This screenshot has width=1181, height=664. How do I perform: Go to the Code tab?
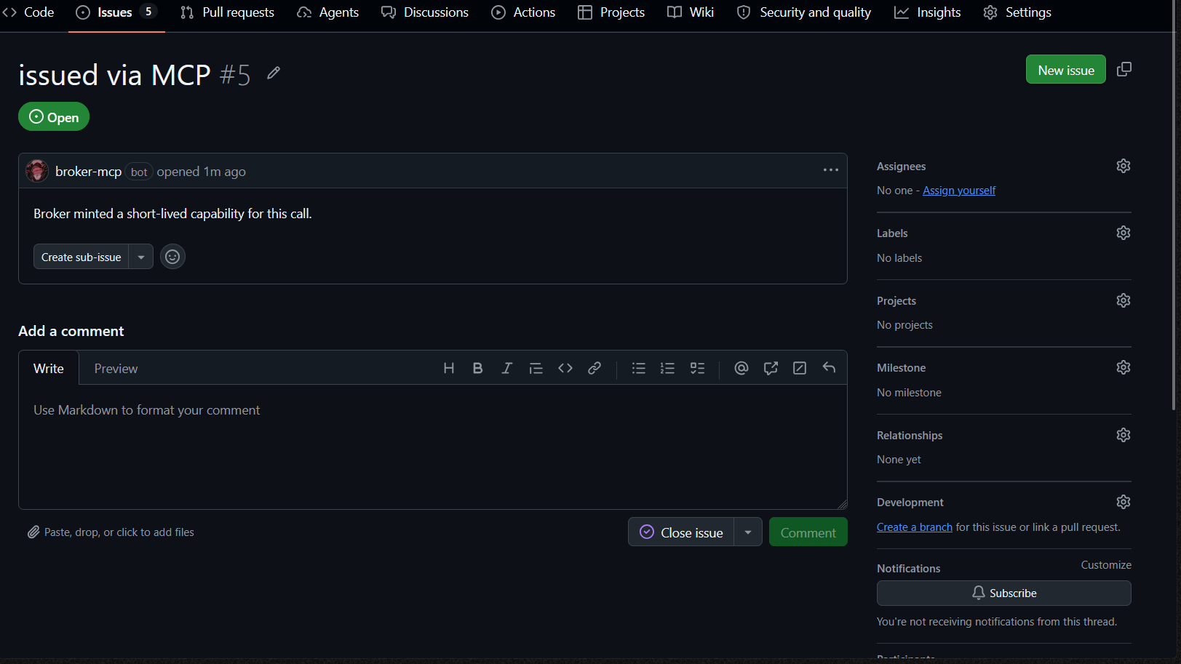(x=28, y=12)
